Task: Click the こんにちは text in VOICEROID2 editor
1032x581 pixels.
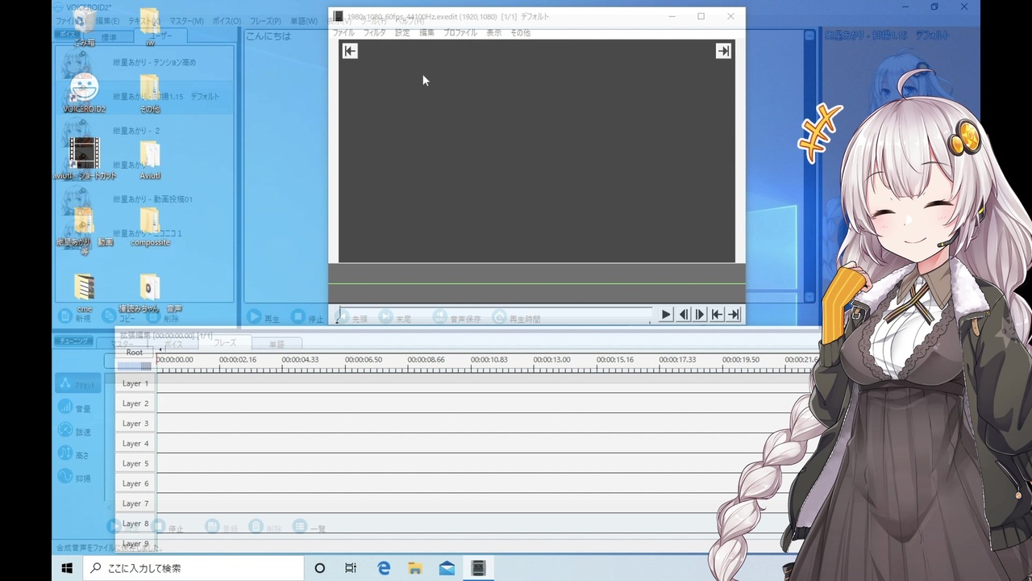Action: pyautogui.click(x=268, y=36)
